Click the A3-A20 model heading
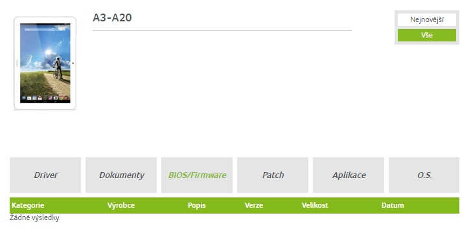471x244 pixels. [112, 17]
